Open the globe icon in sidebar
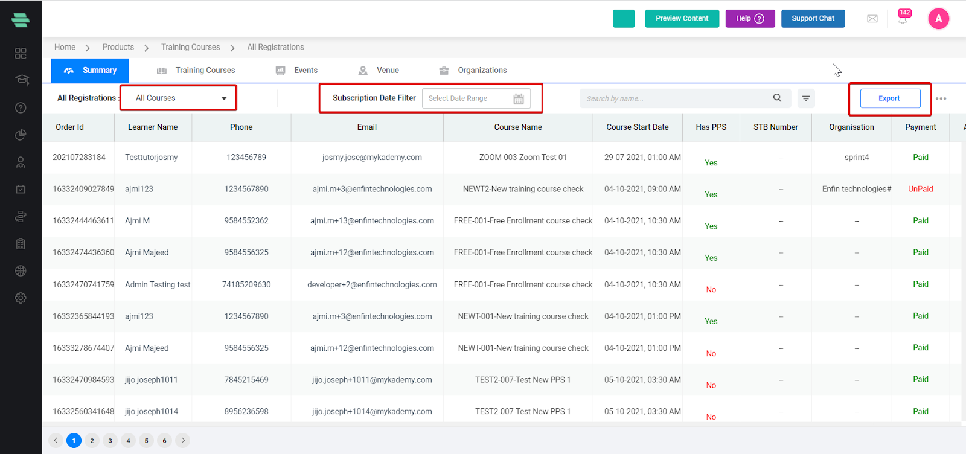 [21, 270]
